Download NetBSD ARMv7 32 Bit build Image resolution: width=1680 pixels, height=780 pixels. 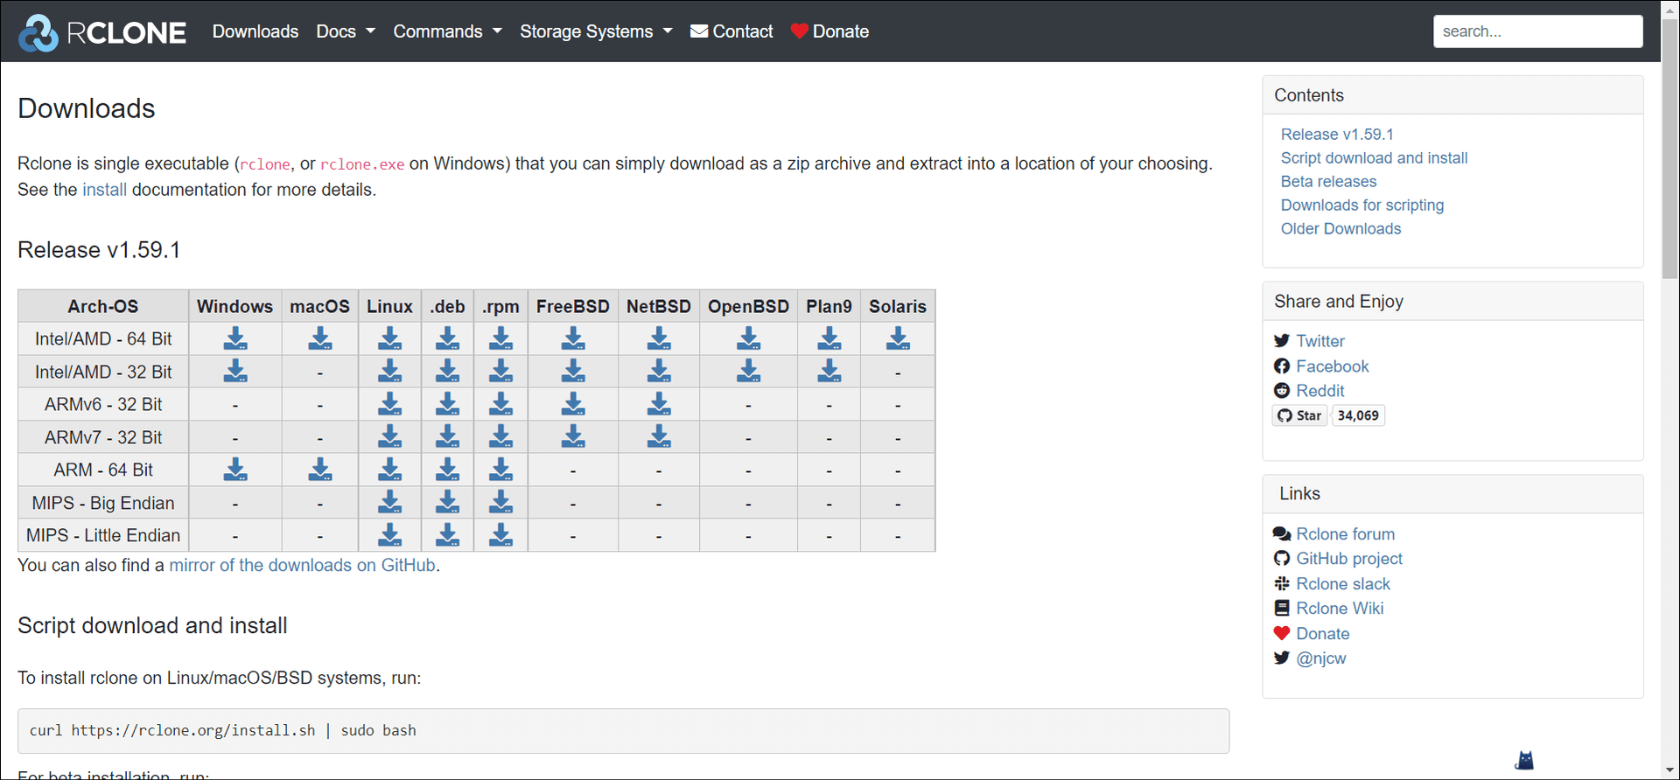(659, 436)
